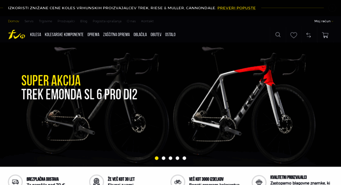
Task: Open the search magnifier icon
Action: [278, 35]
